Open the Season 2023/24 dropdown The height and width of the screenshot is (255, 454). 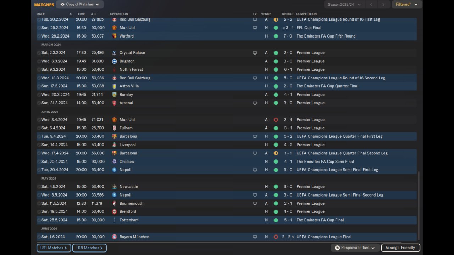[x=344, y=5]
